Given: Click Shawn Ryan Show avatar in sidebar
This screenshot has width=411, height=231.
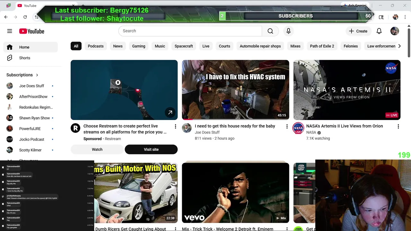Looking at the screenshot, I should coord(10,118).
